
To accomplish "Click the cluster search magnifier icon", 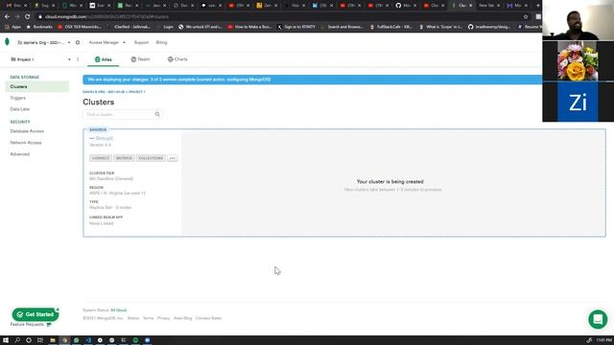I will [x=157, y=115].
